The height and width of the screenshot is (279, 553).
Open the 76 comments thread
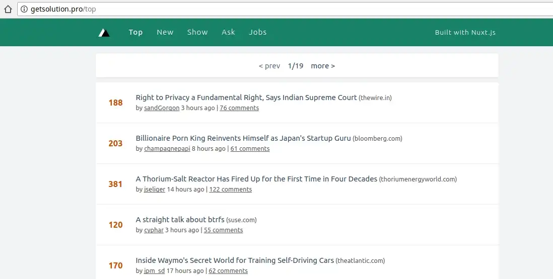tap(239, 108)
